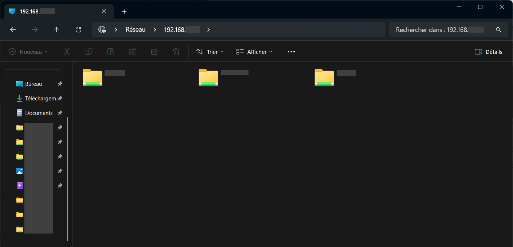Click the Copy icon in toolbar
The width and height of the screenshot is (513, 247).
tap(89, 52)
